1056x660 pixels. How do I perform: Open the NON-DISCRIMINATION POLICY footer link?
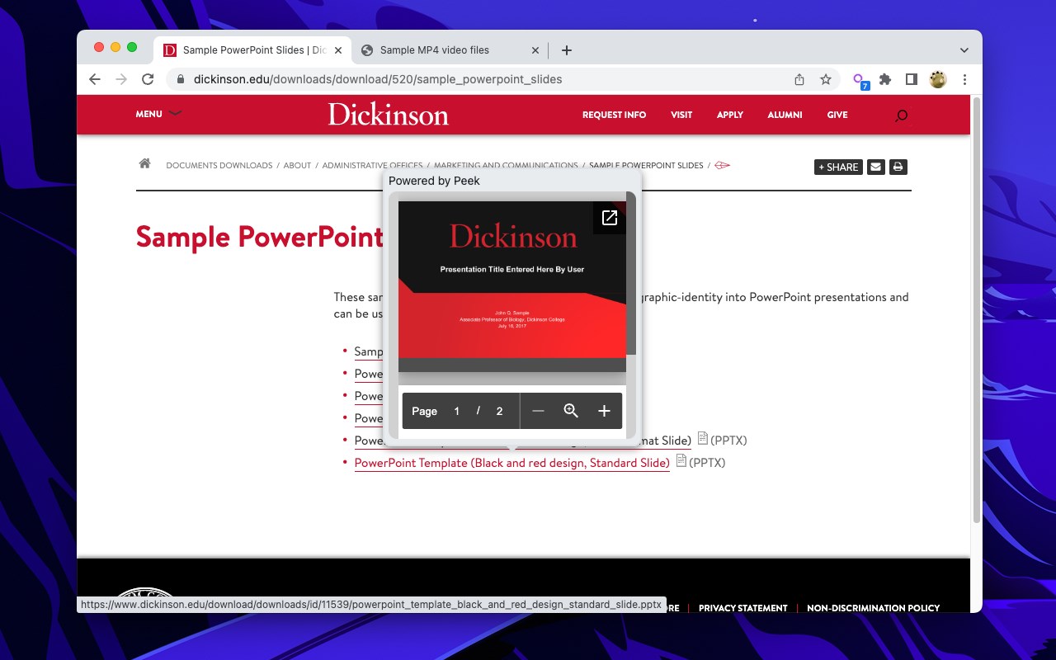pos(873,608)
